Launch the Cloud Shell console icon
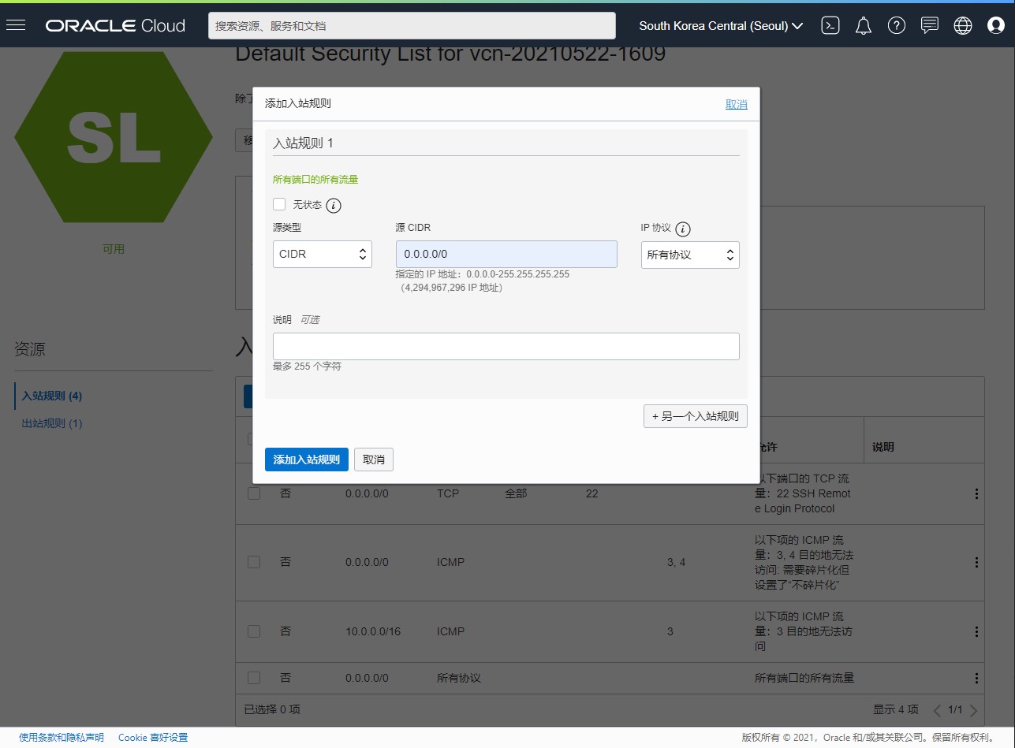The width and height of the screenshot is (1015, 748). (x=830, y=25)
